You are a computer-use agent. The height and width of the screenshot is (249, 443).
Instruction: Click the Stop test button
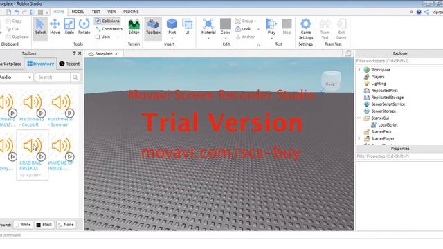(287, 27)
